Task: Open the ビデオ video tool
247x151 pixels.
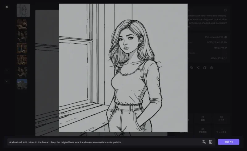Action: [x=221, y=118]
